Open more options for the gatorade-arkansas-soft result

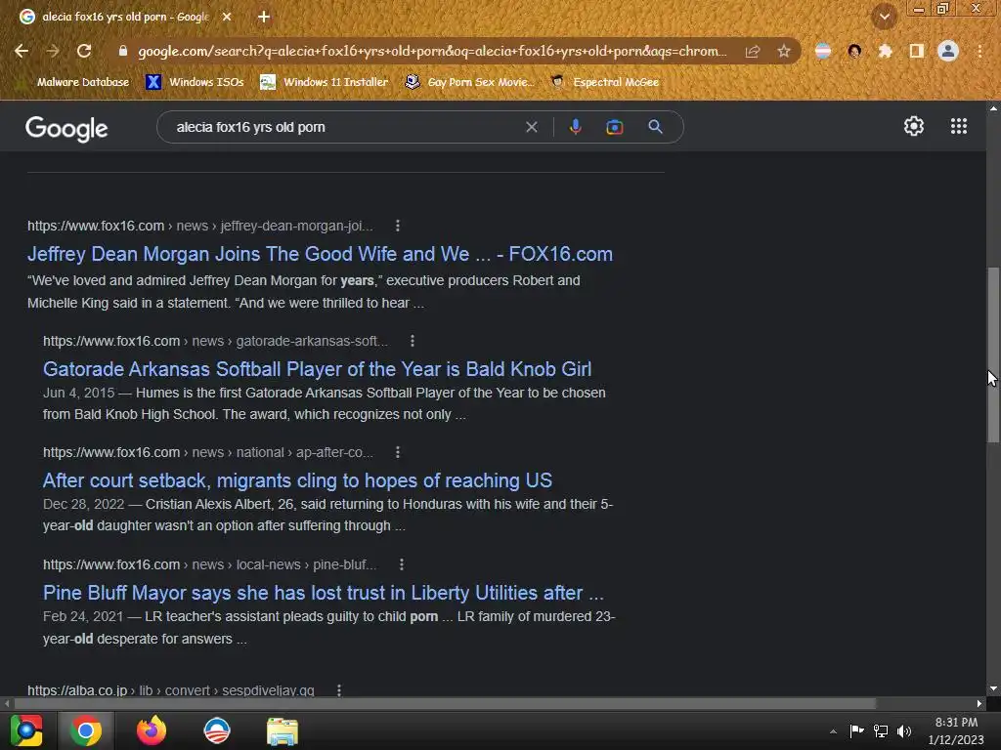tap(413, 341)
